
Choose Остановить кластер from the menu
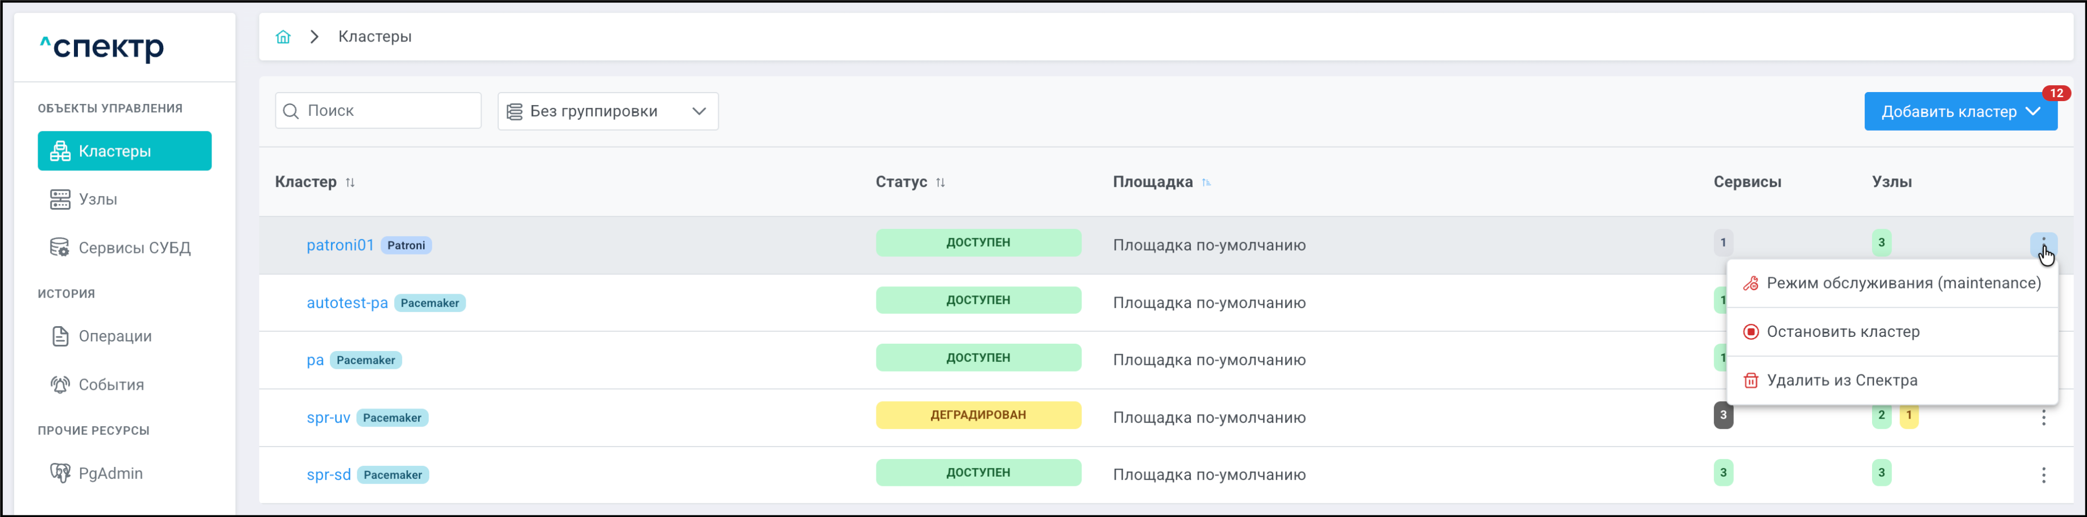pyautogui.click(x=1842, y=332)
